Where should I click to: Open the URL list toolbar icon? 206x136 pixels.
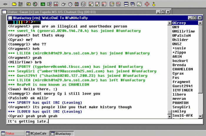[117, 4]
